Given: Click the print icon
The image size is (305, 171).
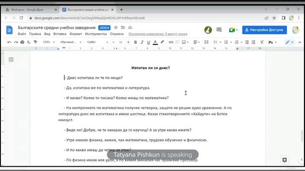Looking at the screenshot, I should tap(22, 42).
